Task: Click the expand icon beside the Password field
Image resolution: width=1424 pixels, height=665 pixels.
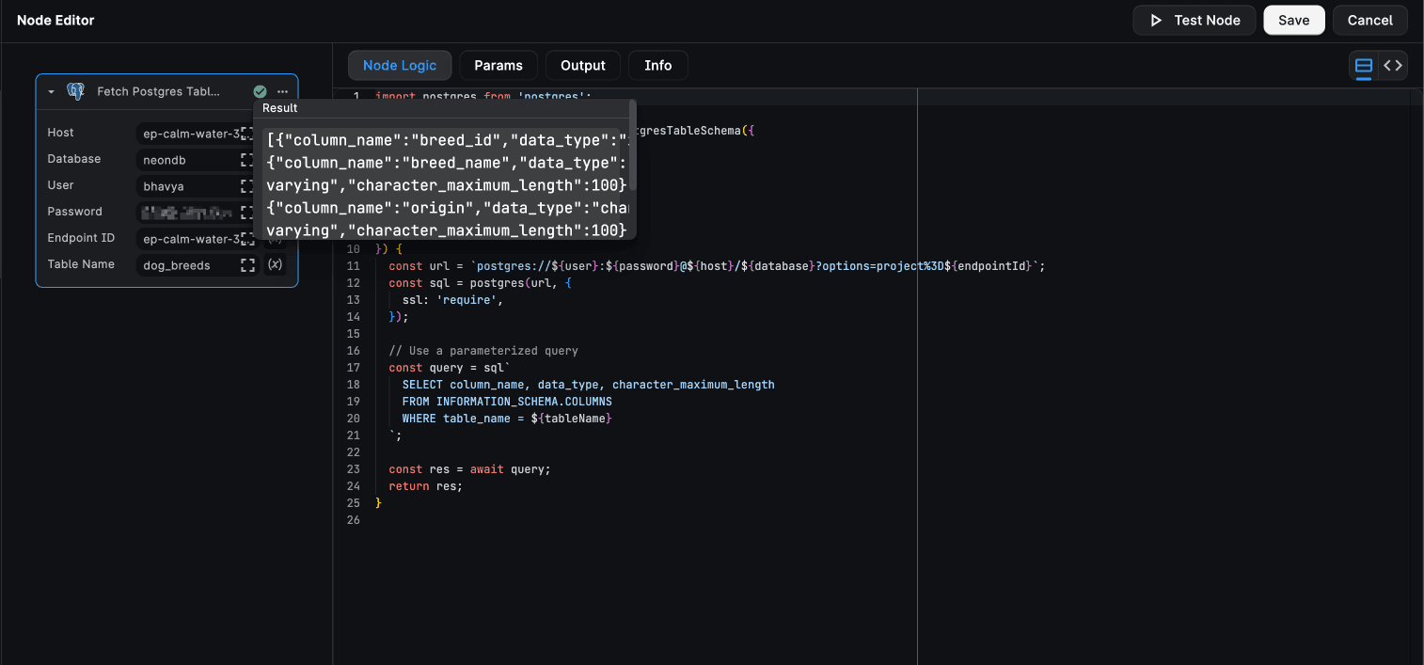Action: tap(246, 212)
